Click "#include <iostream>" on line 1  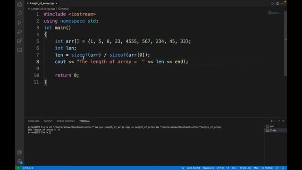pyautogui.click(x=70, y=14)
